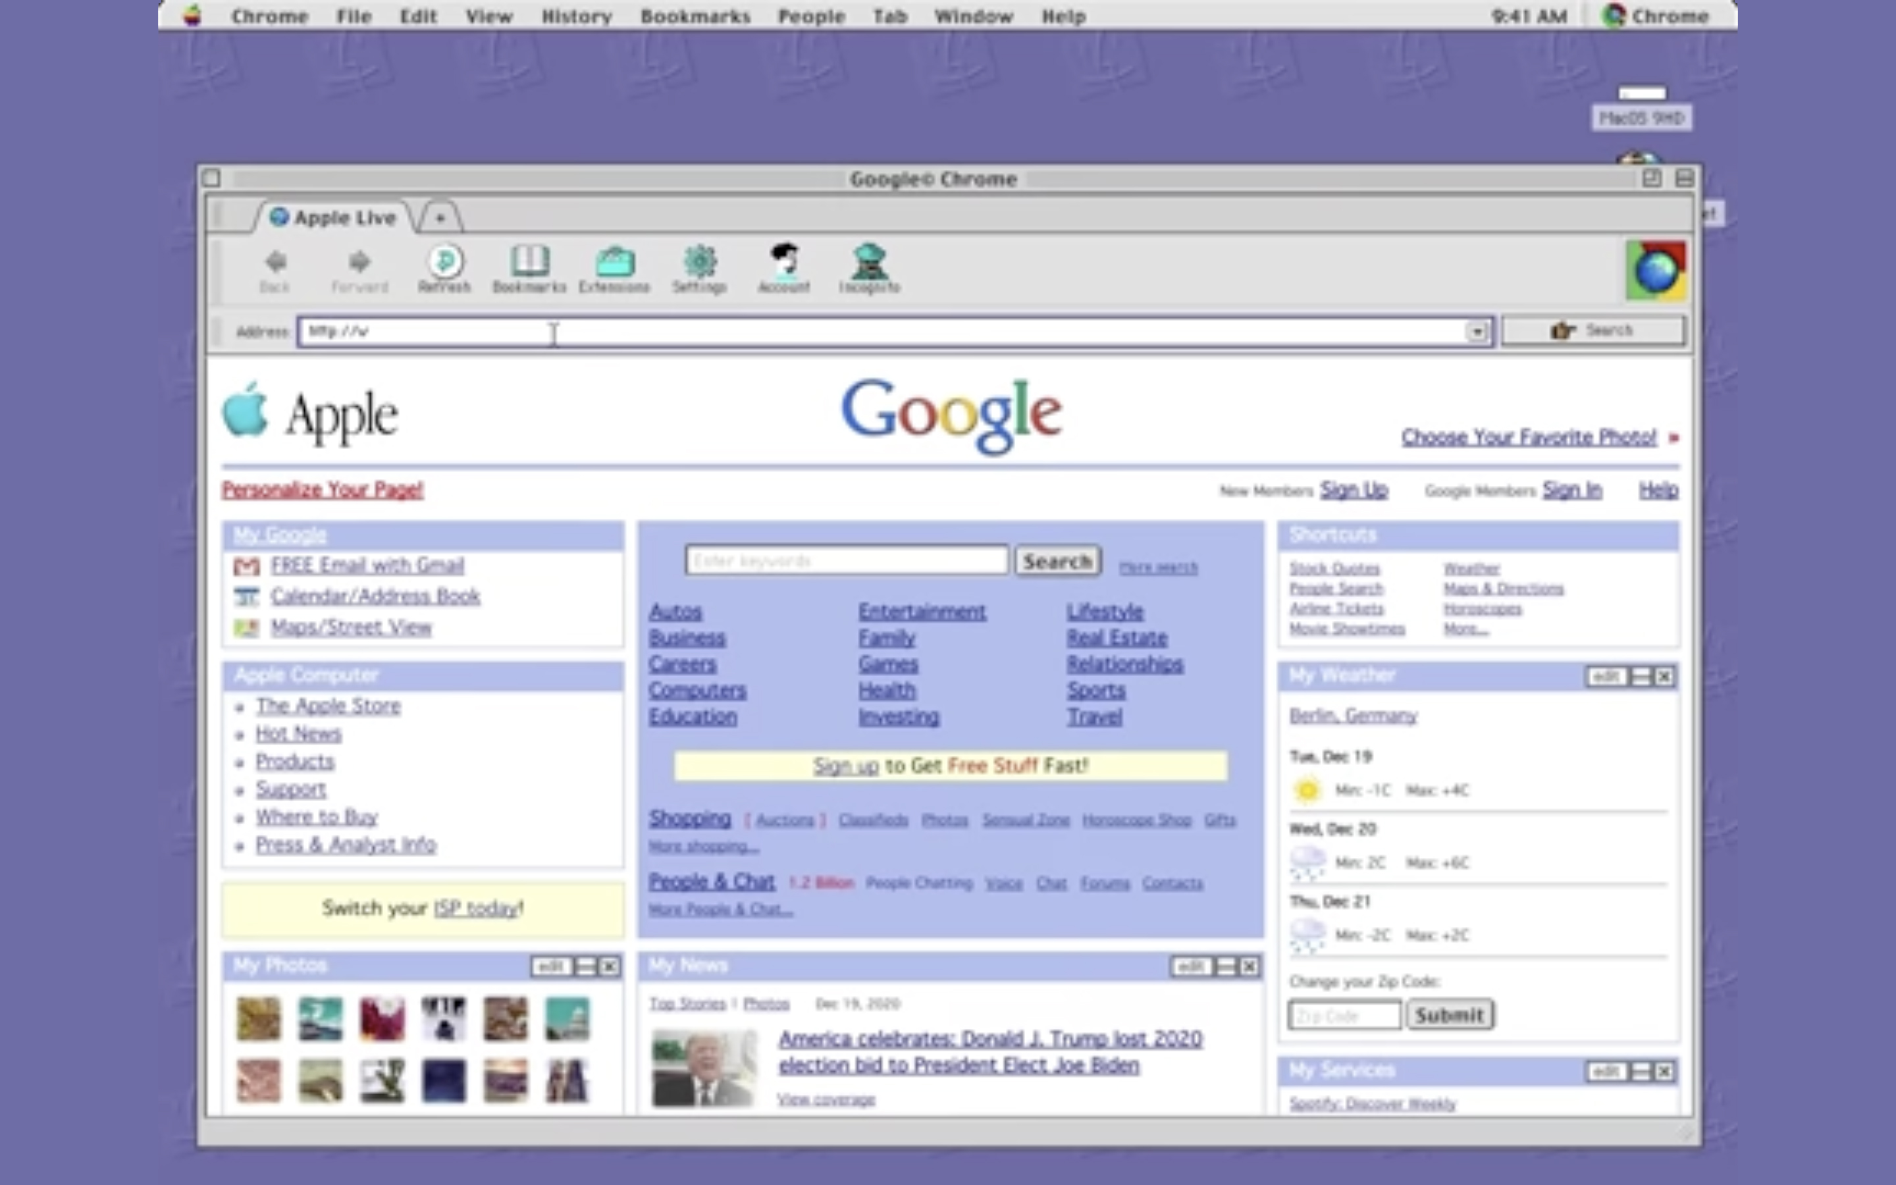Close the My News panel
Viewport: 1896px width, 1185px height.
coord(1250,966)
